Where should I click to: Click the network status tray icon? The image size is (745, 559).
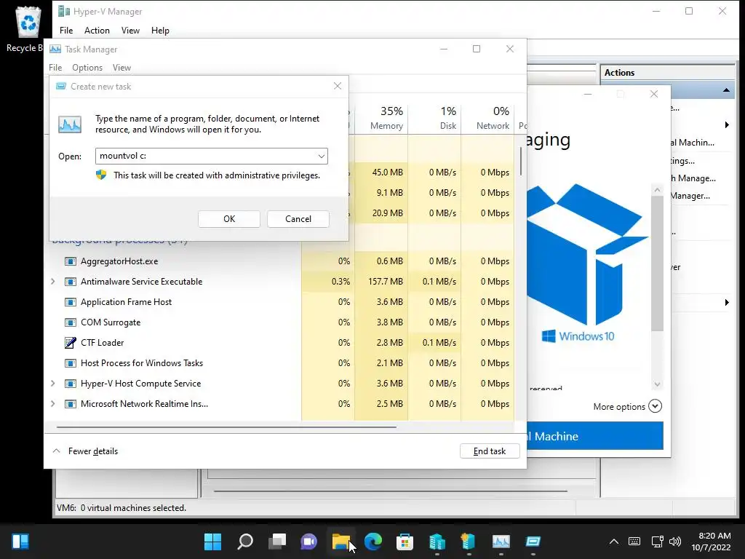coord(658,541)
